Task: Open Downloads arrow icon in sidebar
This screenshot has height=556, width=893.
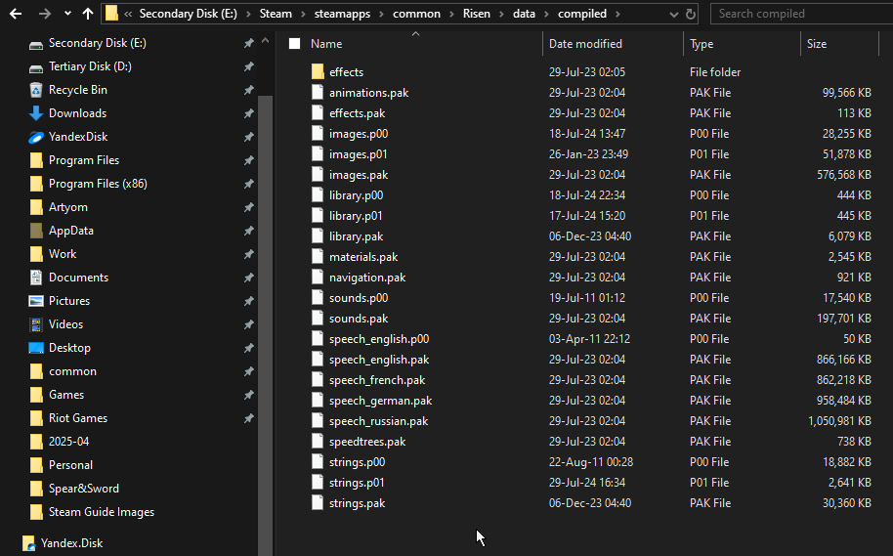Action: (x=36, y=113)
